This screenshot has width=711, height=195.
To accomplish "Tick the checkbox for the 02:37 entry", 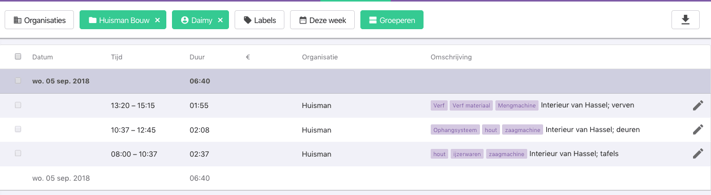I will coord(18,153).
